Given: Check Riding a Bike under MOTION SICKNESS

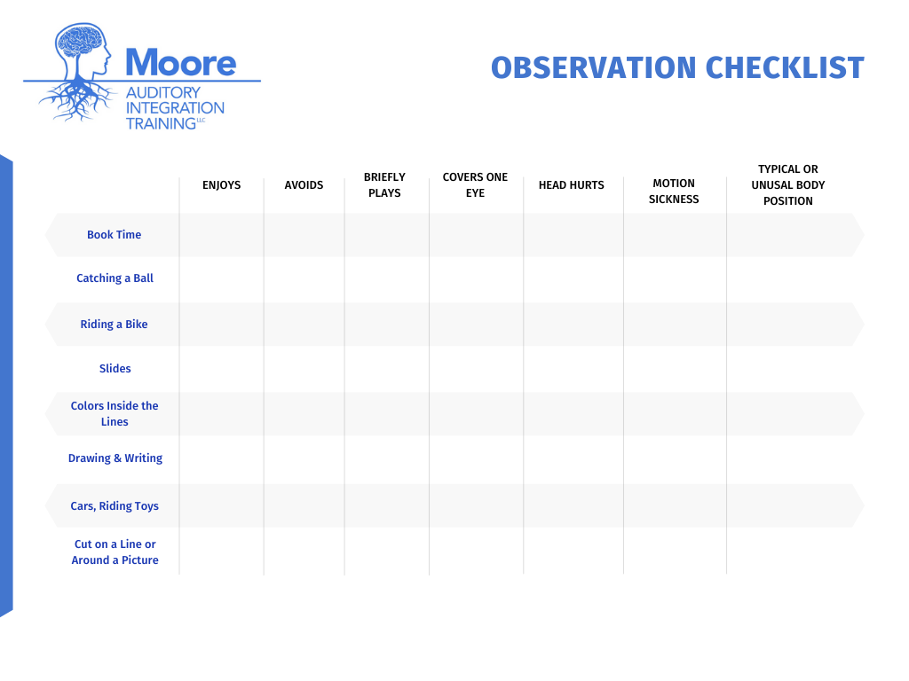Looking at the screenshot, I should [674, 324].
